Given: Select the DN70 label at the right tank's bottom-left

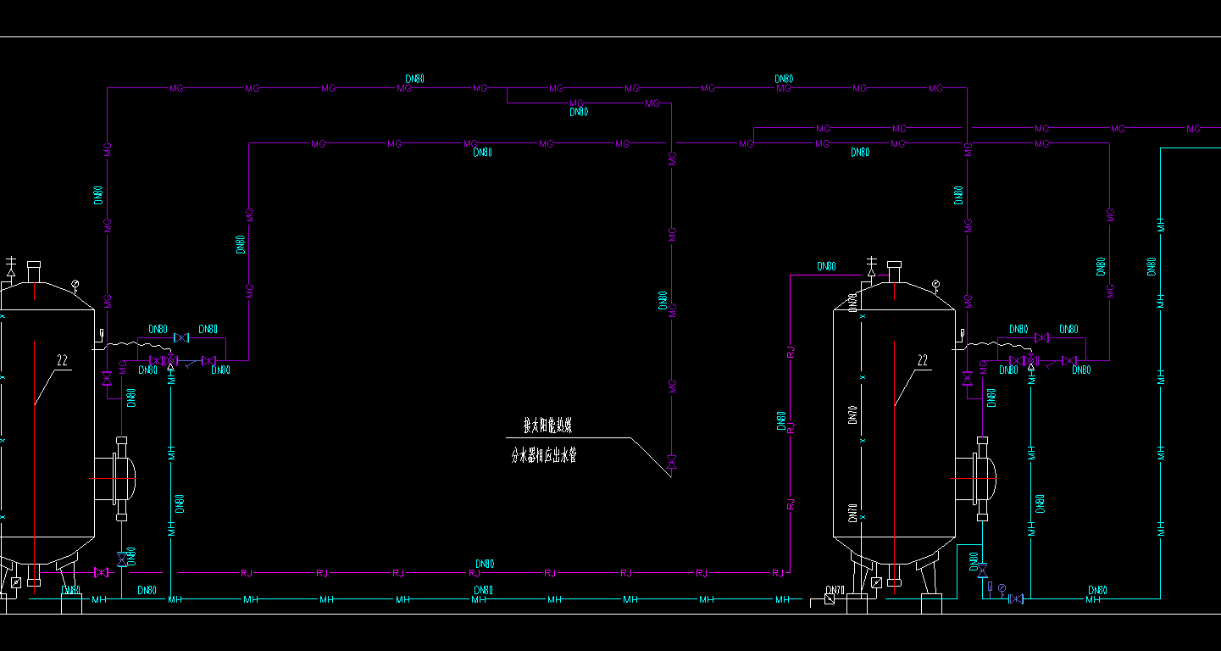Looking at the screenshot, I should tap(835, 589).
